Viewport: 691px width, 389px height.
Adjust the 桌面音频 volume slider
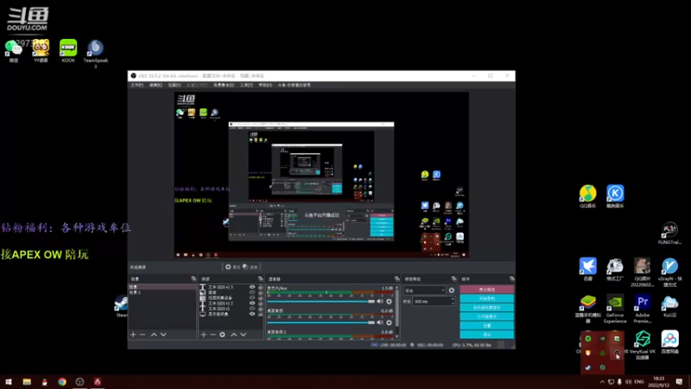pos(320,322)
